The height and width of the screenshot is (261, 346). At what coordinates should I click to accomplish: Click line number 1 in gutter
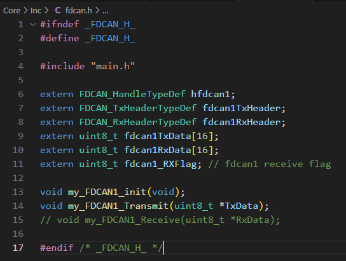(21, 24)
